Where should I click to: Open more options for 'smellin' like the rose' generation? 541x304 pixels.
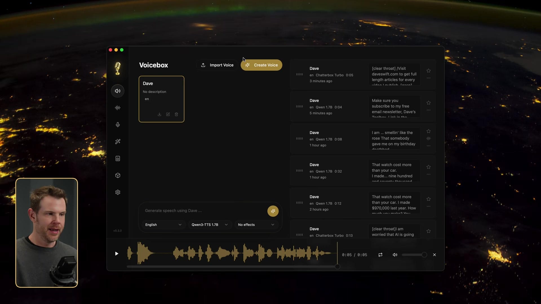(x=428, y=146)
